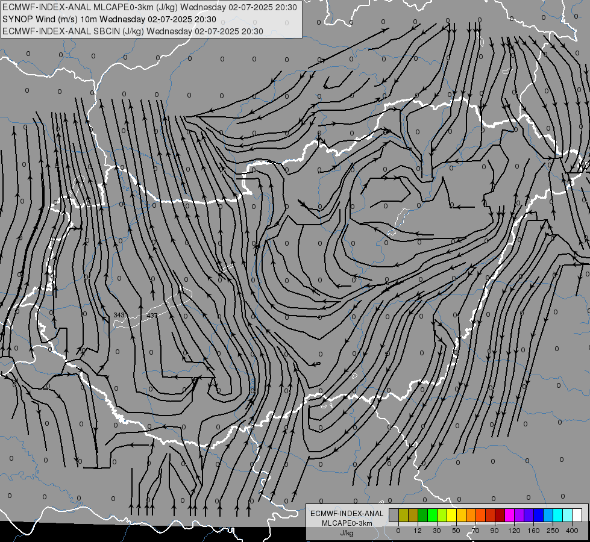Click the lime yellow-green legend swatch
The image size is (590, 542).
pyautogui.click(x=442, y=515)
